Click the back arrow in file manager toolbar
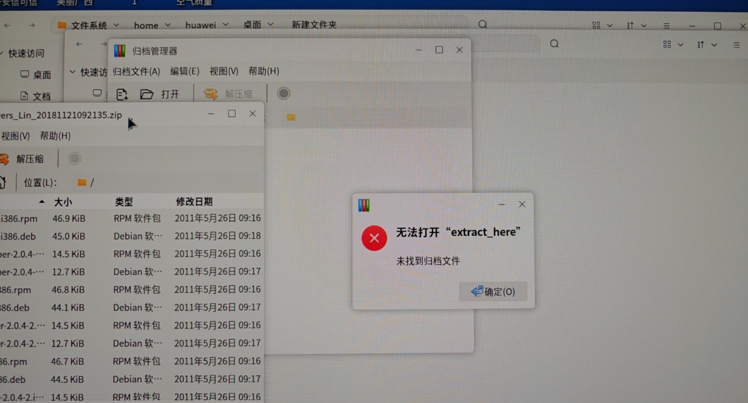 coord(8,25)
